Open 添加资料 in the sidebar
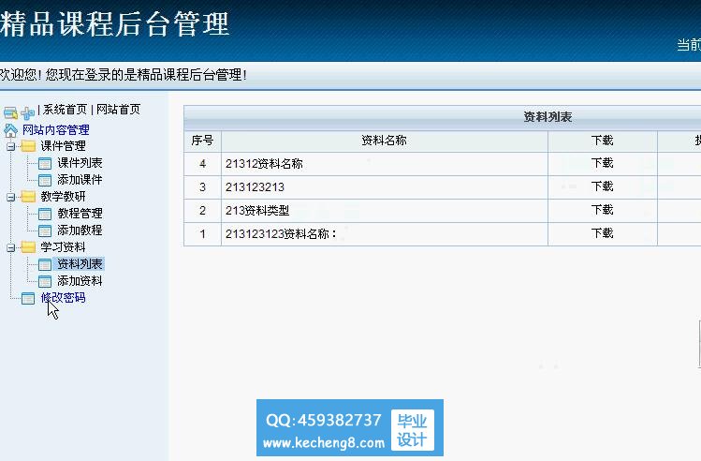The image size is (701, 461). (x=80, y=281)
